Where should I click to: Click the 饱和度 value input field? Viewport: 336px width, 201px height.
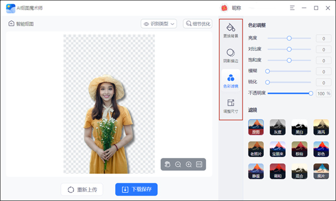tap(324, 60)
